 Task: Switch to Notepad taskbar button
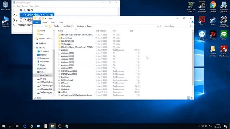pos(67,126)
